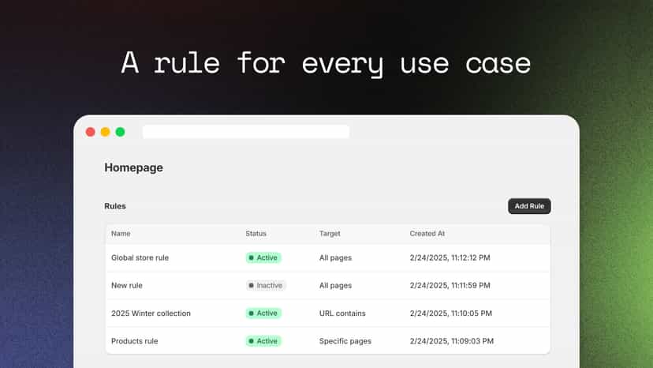653x368 pixels.
Task: Click the Name column header
Action: click(x=121, y=234)
